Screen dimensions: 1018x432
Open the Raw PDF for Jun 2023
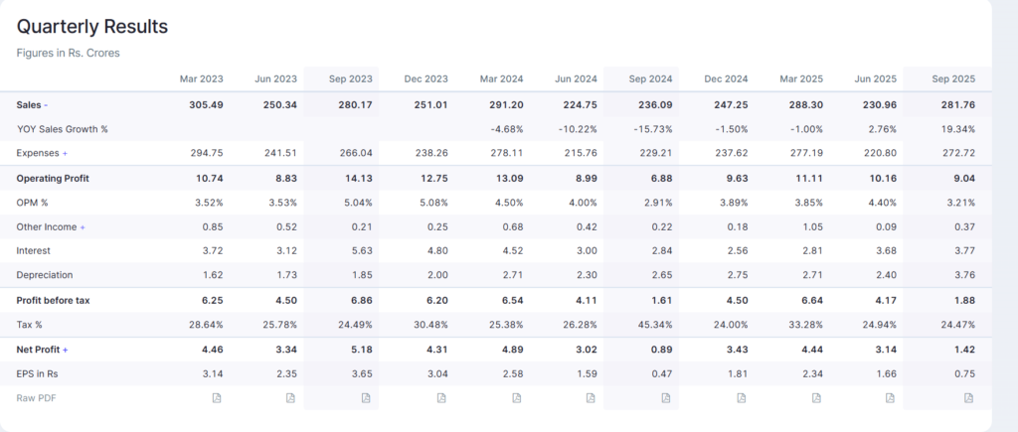click(x=290, y=397)
